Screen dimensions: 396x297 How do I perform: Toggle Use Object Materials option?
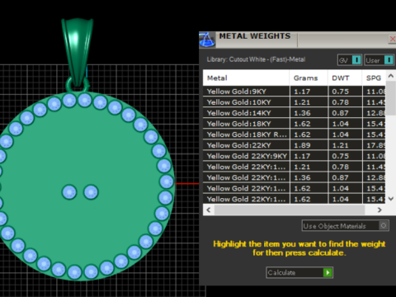[346, 226]
